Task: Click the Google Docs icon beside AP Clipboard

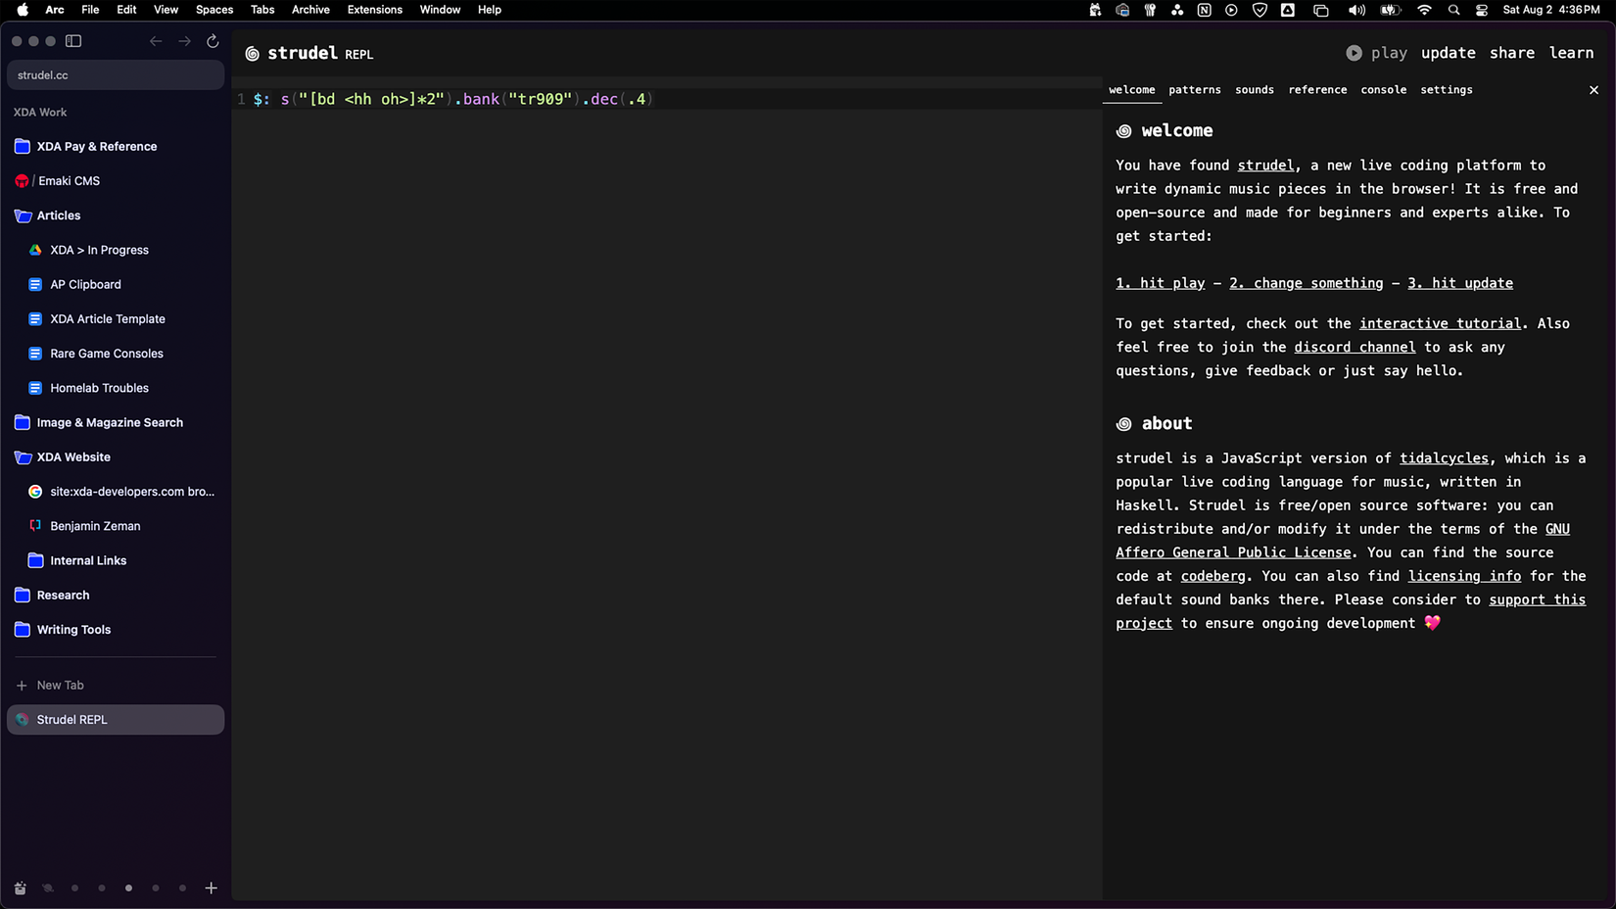Action: click(35, 285)
